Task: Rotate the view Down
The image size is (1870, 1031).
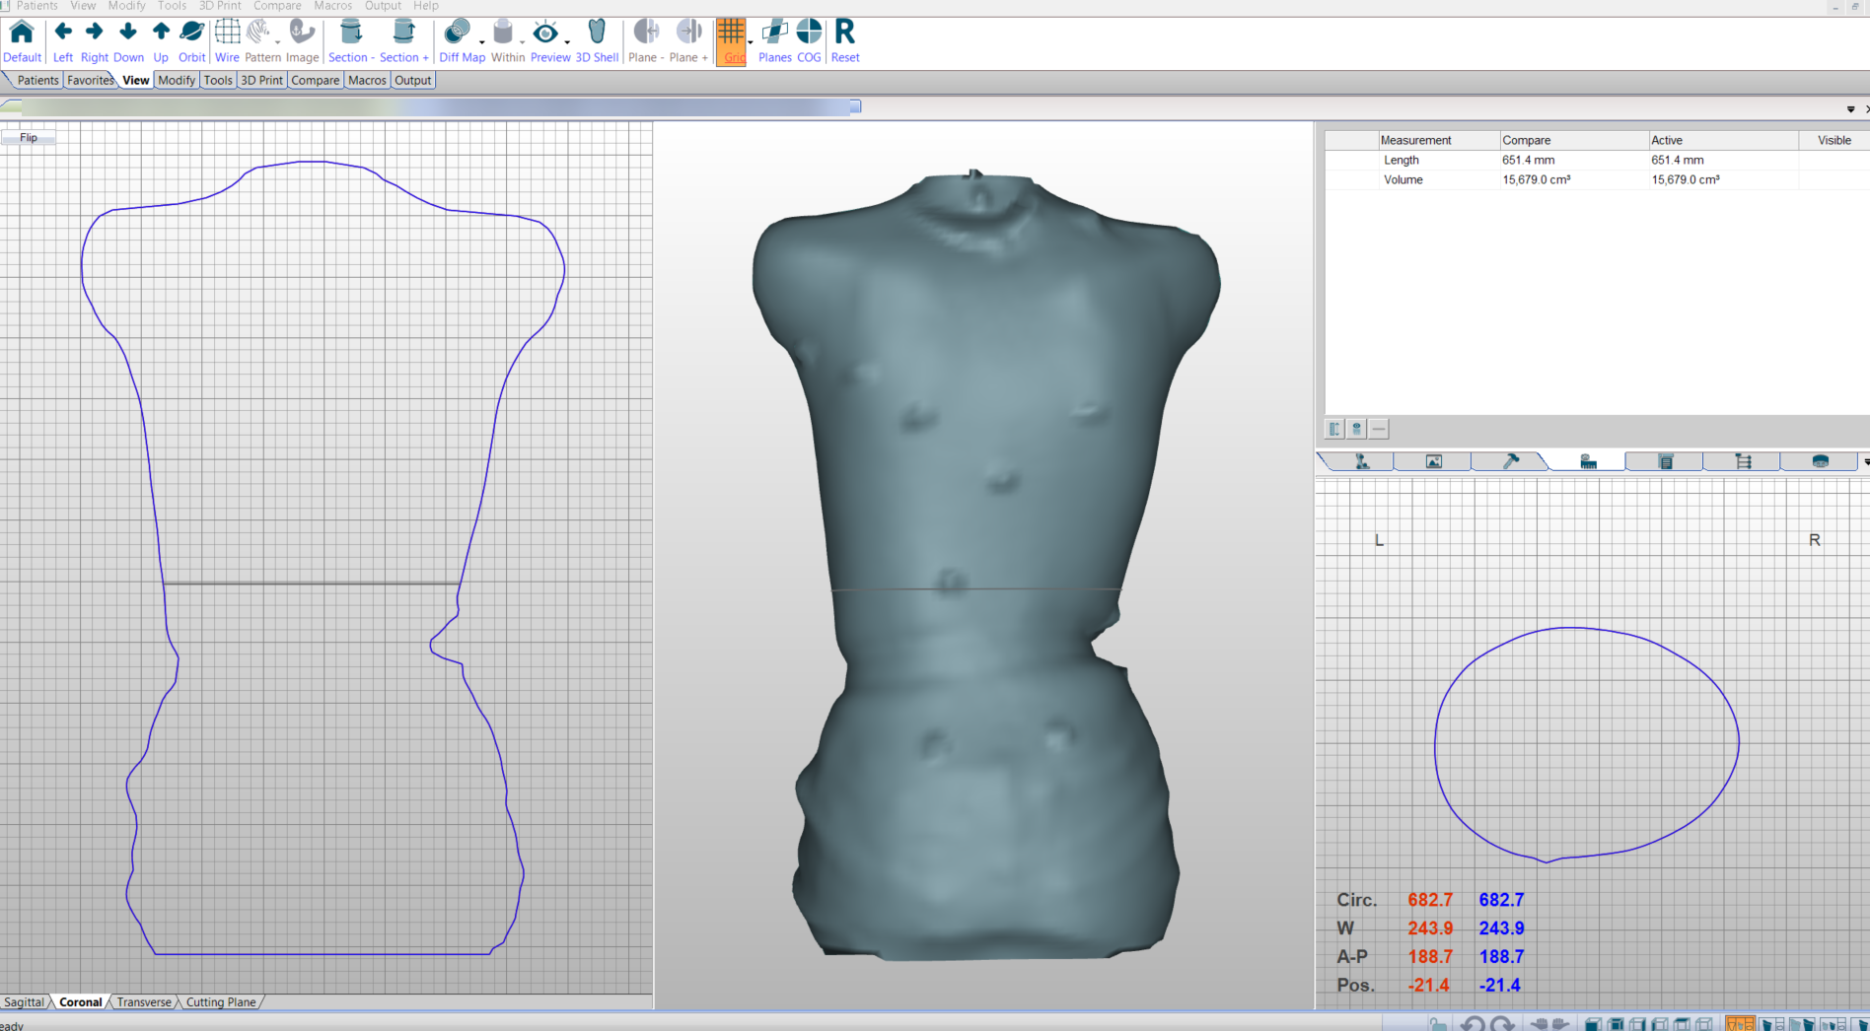Action: 128,40
